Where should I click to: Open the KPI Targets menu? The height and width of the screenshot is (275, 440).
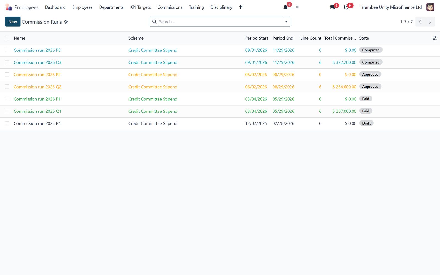[141, 7]
